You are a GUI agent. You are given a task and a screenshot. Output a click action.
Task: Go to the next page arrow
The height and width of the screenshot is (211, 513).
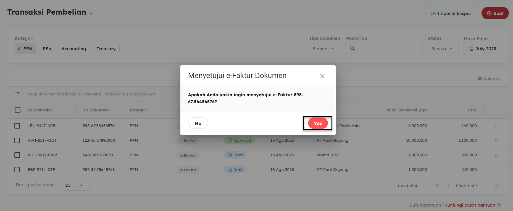pyautogui.click(x=485, y=186)
